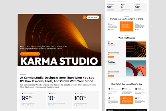
Task: Open the Web Design service card
Action: (113, 26)
